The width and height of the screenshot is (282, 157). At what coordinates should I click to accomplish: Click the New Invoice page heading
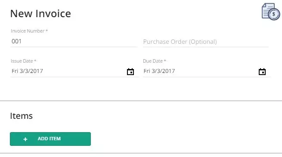point(40,14)
